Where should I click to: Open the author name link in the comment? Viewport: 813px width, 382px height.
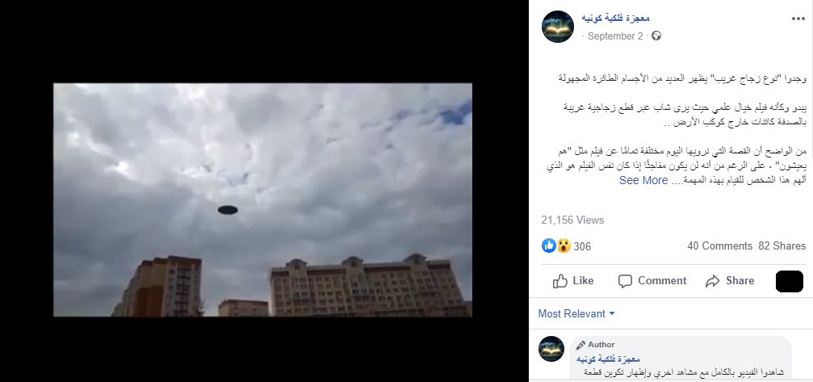coord(608,359)
